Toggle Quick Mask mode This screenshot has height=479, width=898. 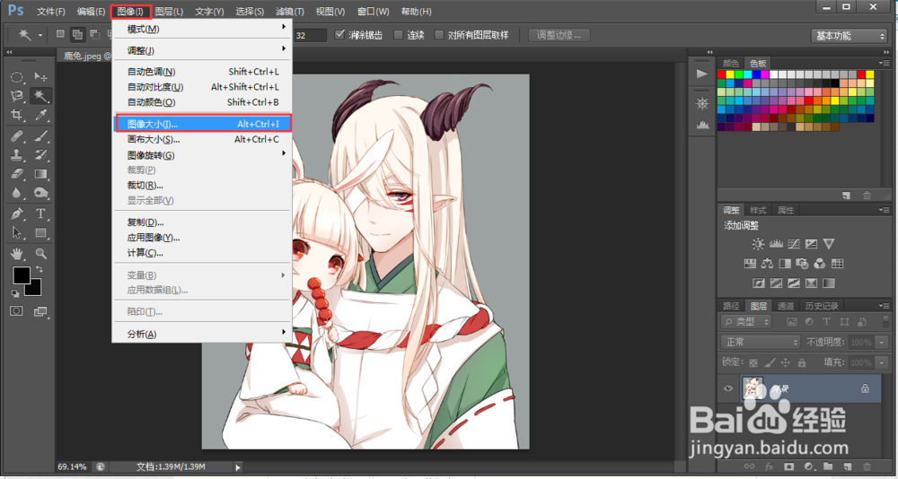pos(16,310)
